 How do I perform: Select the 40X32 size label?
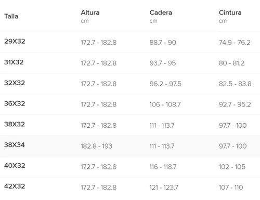15,166
